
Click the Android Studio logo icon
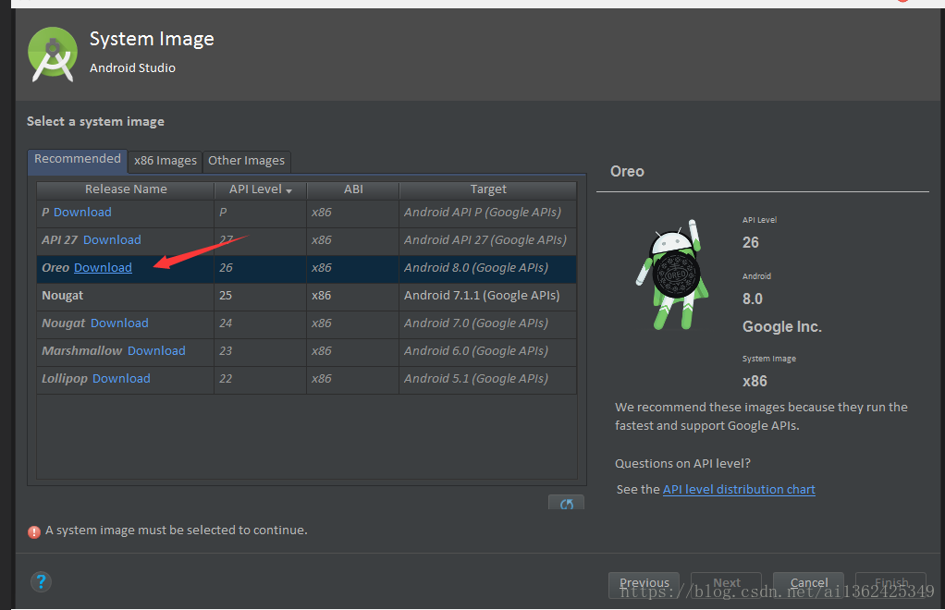(x=53, y=55)
